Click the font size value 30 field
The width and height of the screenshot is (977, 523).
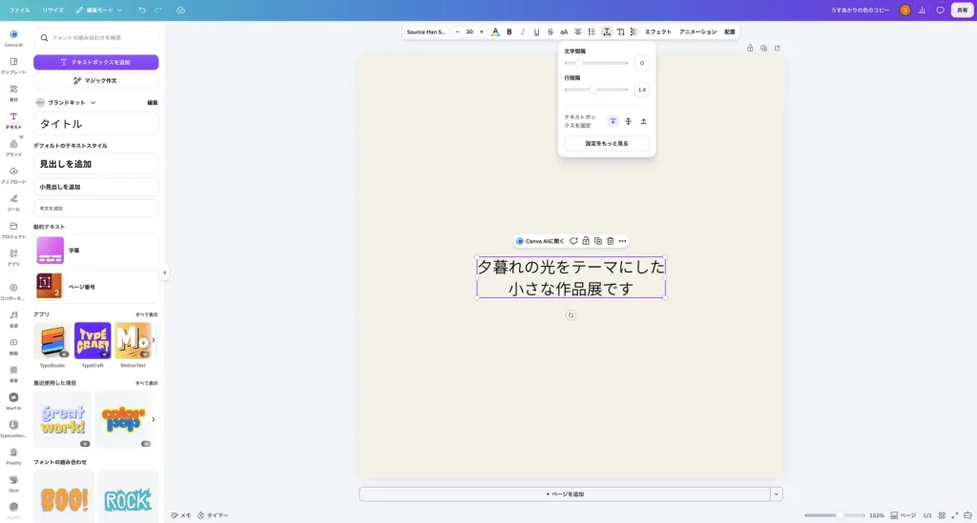(x=469, y=31)
